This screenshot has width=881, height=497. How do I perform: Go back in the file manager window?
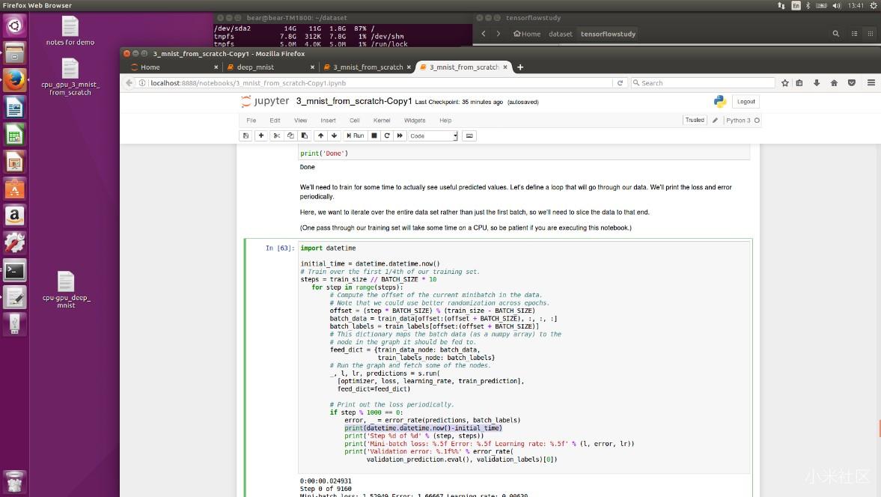484,34
